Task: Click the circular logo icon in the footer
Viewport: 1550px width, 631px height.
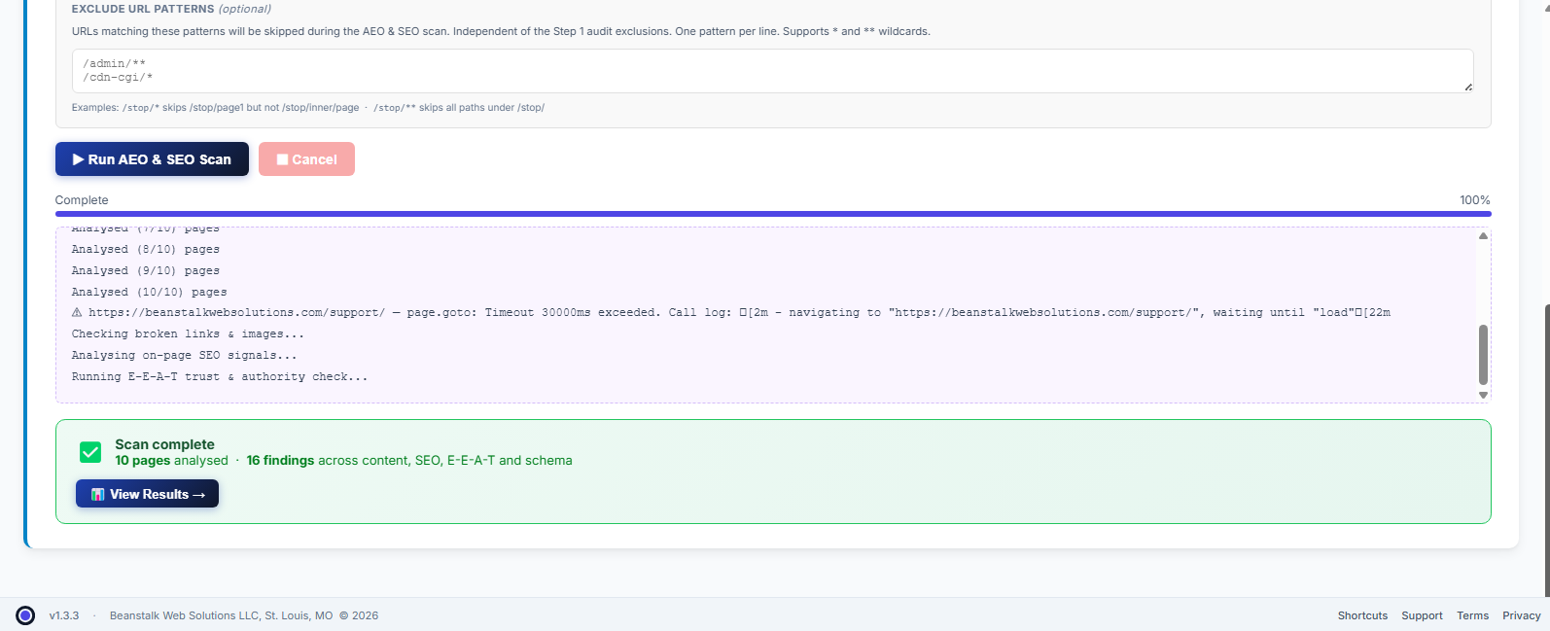Action: (x=26, y=615)
